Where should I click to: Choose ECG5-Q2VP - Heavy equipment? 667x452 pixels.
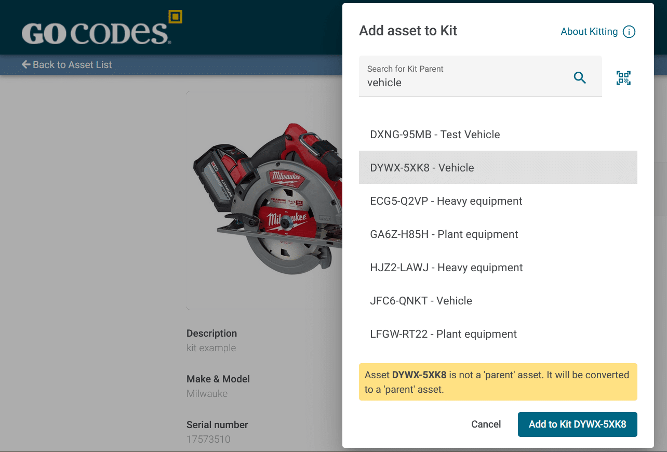click(x=446, y=201)
